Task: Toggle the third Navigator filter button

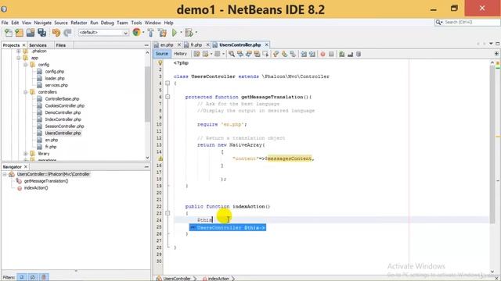Action: [x=44, y=277]
